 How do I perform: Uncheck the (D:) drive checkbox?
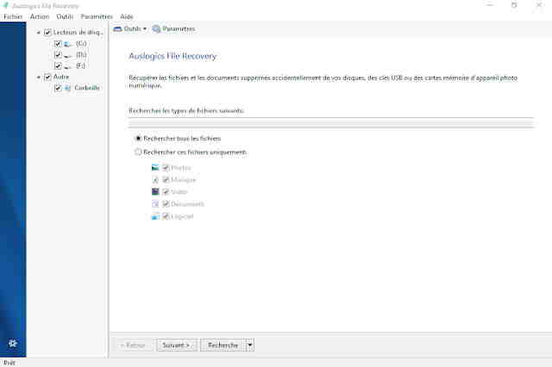(58, 55)
